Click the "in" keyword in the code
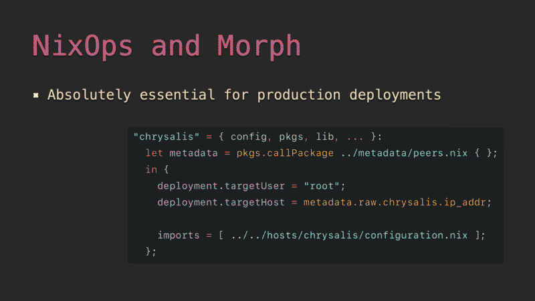This screenshot has width=535, height=301. [x=151, y=169]
